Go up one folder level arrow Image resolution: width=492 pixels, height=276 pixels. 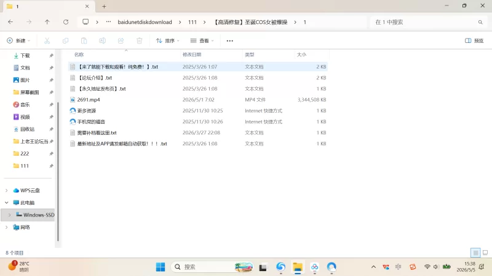(47, 22)
